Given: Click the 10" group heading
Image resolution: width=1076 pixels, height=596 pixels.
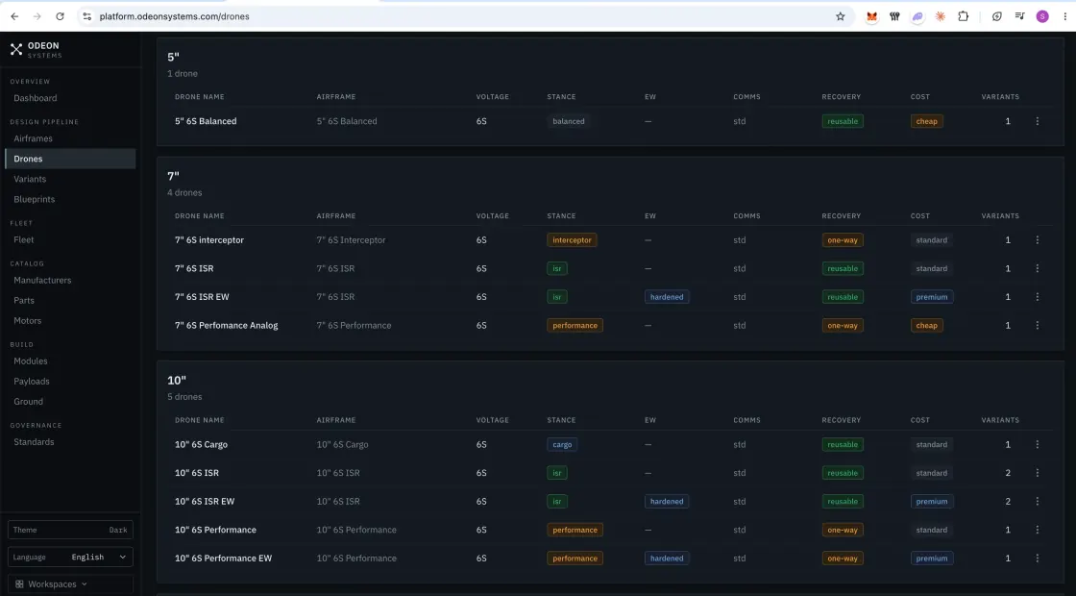Looking at the screenshot, I should [177, 381].
